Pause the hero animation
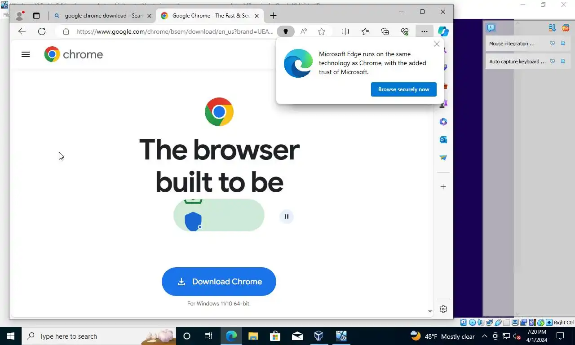This screenshot has width=575, height=345. tap(287, 217)
